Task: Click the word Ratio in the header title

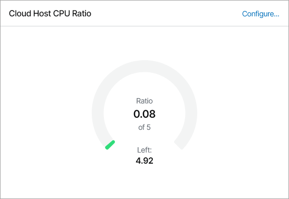Action: tap(82, 14)
